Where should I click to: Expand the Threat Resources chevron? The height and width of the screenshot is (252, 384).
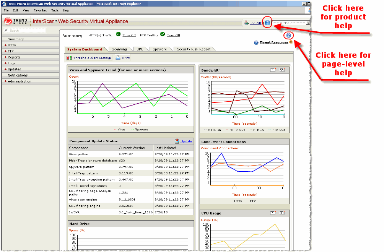[x=291, y=42]
